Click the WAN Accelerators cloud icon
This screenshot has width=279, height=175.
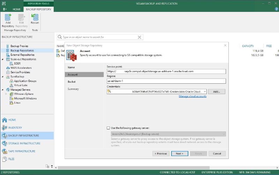coord(8,68)
